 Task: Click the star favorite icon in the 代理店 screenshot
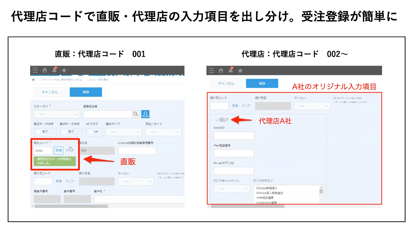tap(240, 71)
